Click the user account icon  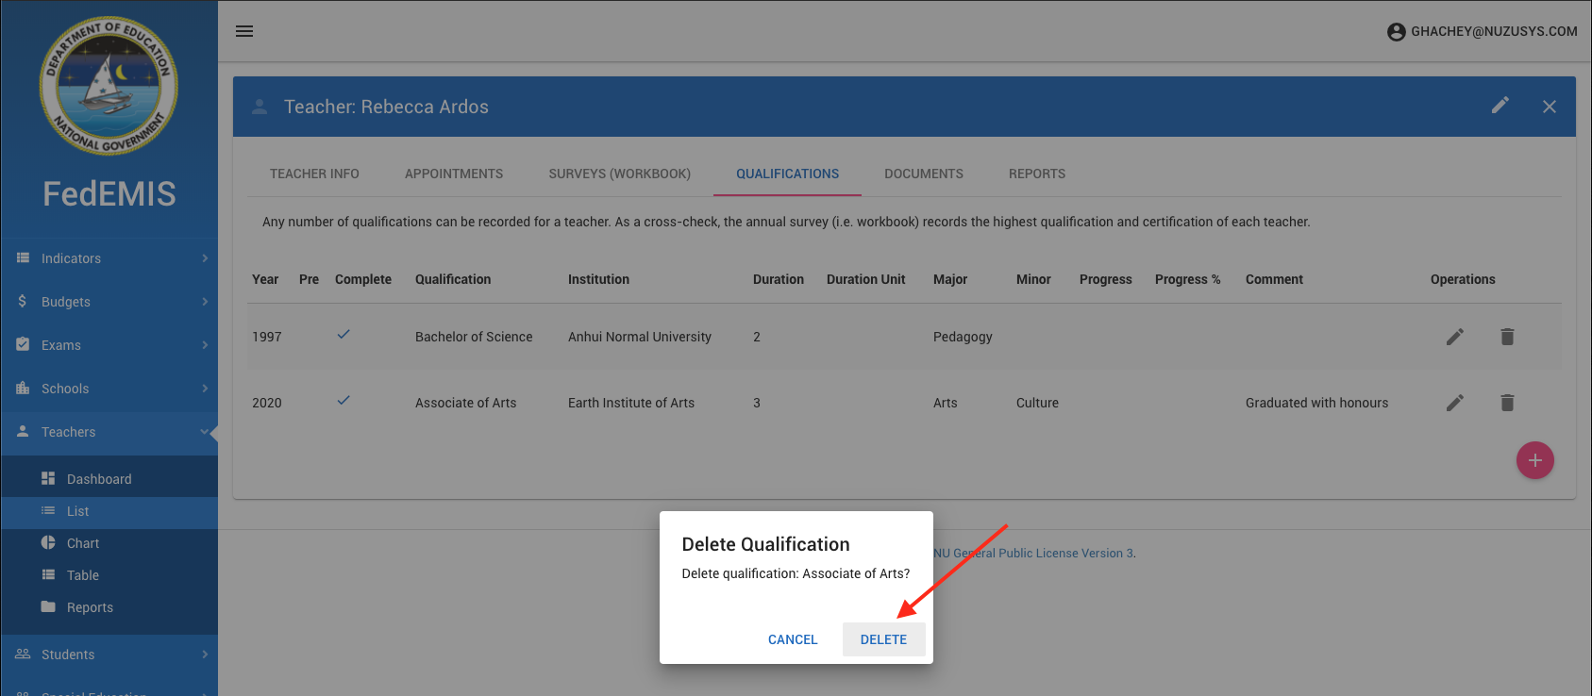point(1396,32)
